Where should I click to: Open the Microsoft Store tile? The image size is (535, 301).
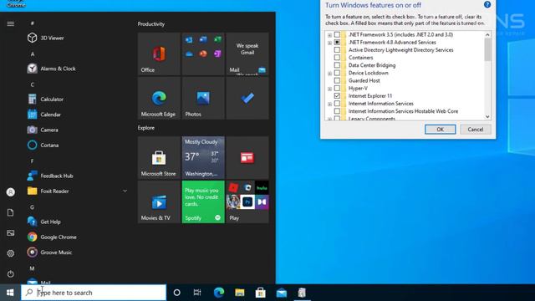[x=159, y=158]
